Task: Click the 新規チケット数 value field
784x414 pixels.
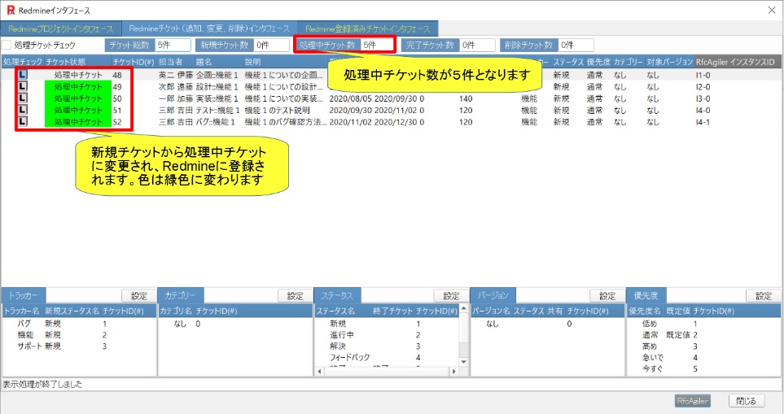Action: [x=271, y=45]
